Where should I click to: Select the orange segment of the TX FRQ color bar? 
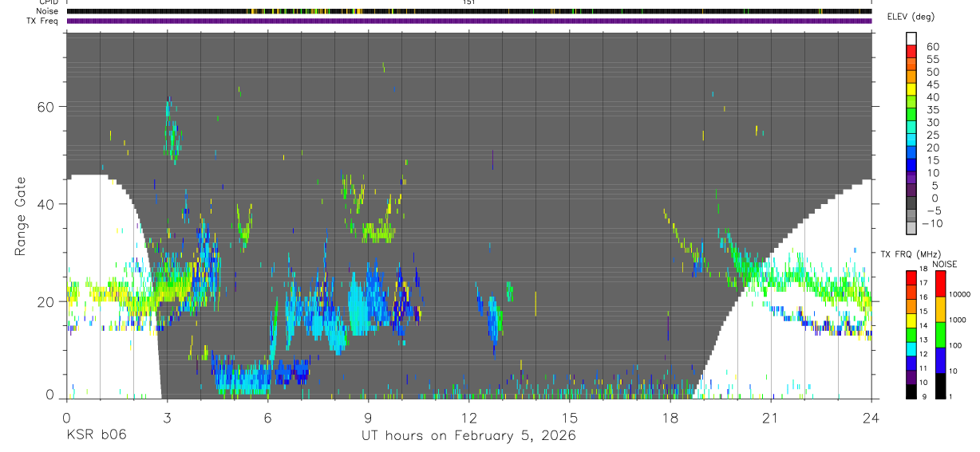(x=911, y=306)
